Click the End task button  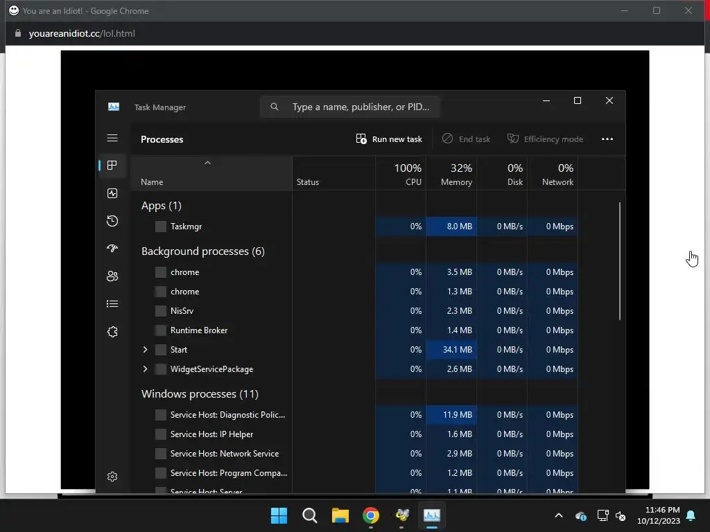point(467,139)
